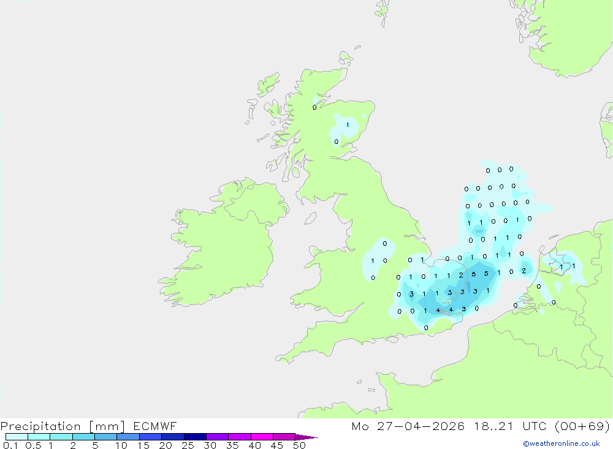613x449 pixels.
Task: Click the above-50 mm arrow tip of the legend
Action: coord(306,437)
